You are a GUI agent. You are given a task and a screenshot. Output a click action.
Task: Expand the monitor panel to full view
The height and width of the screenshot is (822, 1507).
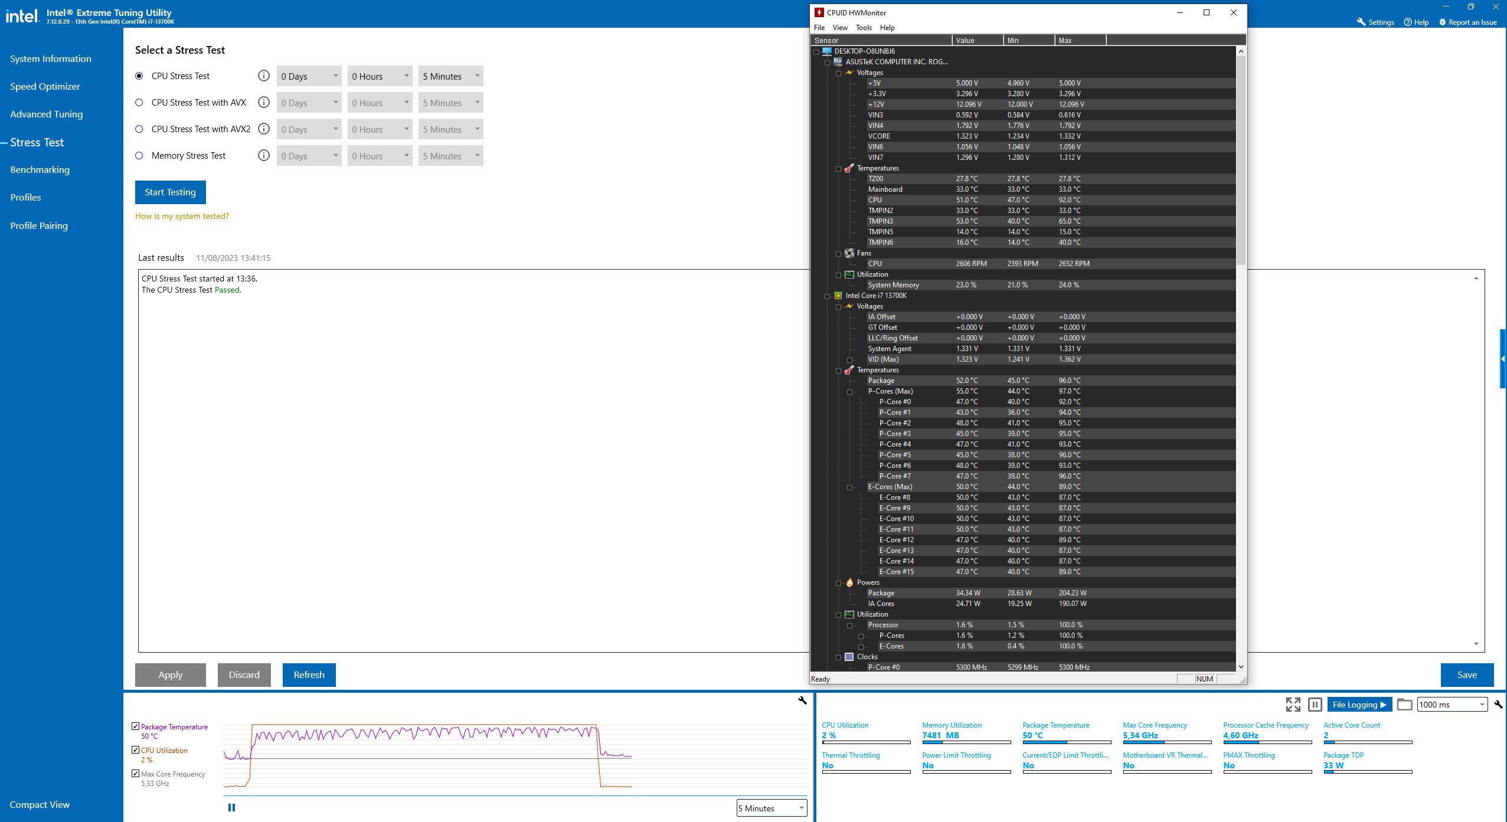pyautogui.click(x=1293, y=705)
